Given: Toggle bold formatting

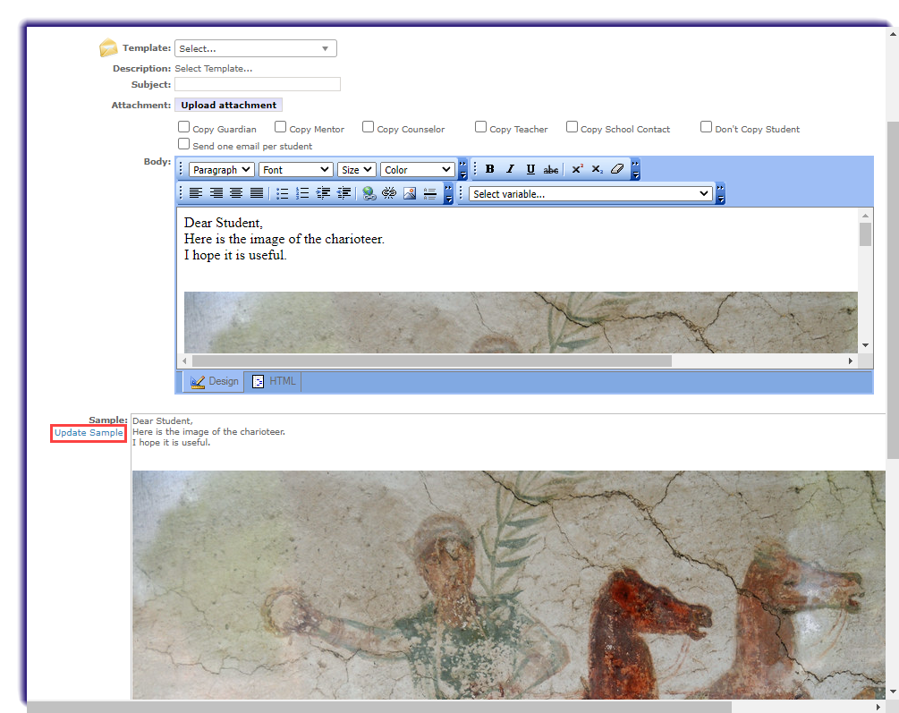Looking at the screenshot, I should pyautogui.click(x=489, y=168).
